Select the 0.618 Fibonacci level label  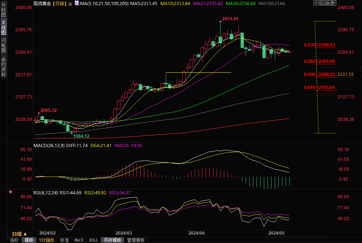tap(309, 88)
